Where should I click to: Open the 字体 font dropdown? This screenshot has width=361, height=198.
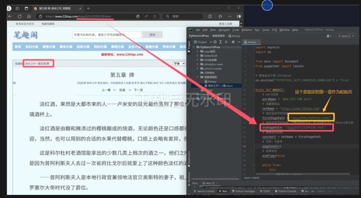pyautogui.click(x=179, y=64)
